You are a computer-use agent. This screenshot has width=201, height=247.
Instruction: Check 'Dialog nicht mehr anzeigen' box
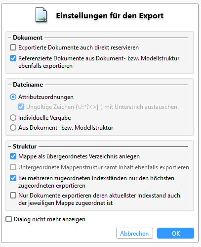point(9,219)
